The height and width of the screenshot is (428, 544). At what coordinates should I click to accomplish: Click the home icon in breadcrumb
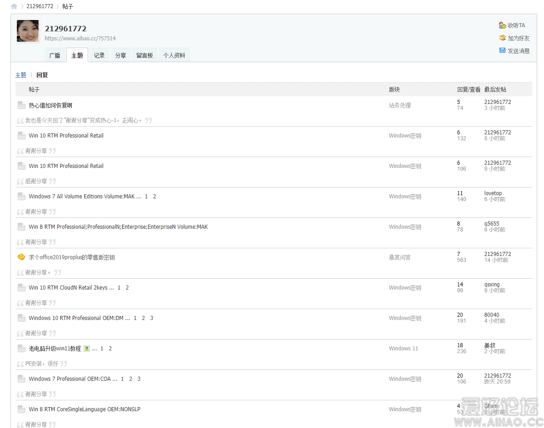[x=14, y=6]
